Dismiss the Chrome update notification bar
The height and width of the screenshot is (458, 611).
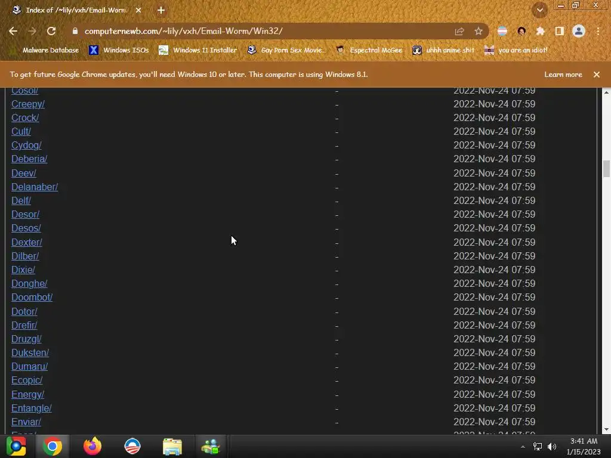click(x=597, y=75)
